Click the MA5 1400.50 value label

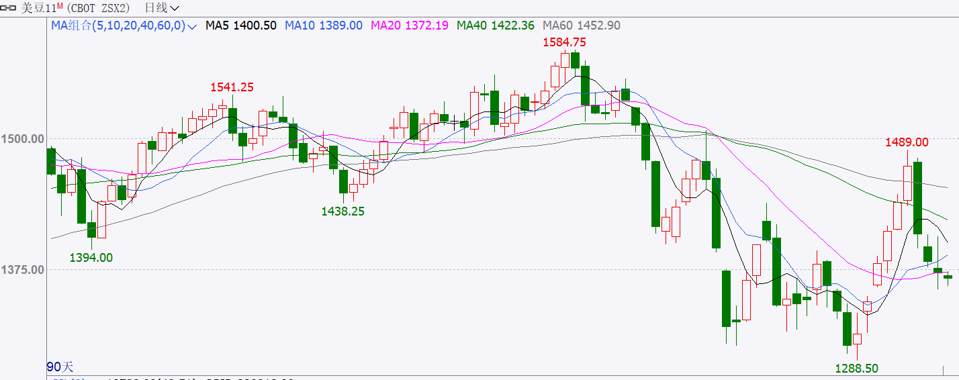click(241, 26)
